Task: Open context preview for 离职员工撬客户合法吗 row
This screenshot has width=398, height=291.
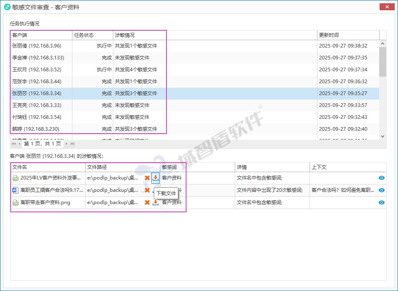Action: 381,190
